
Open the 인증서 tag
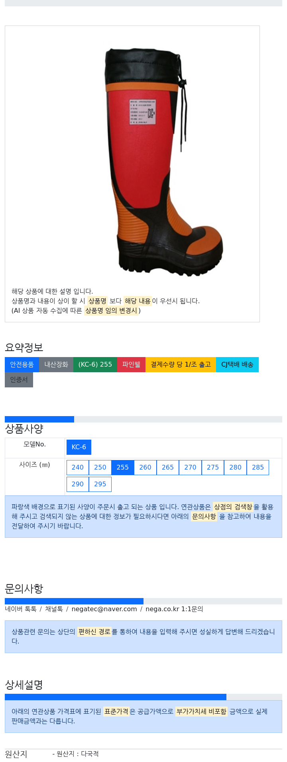pyautogui.click(x=19, y=380)
